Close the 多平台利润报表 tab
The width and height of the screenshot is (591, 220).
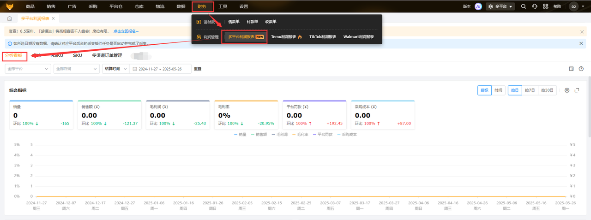point(53,18)
